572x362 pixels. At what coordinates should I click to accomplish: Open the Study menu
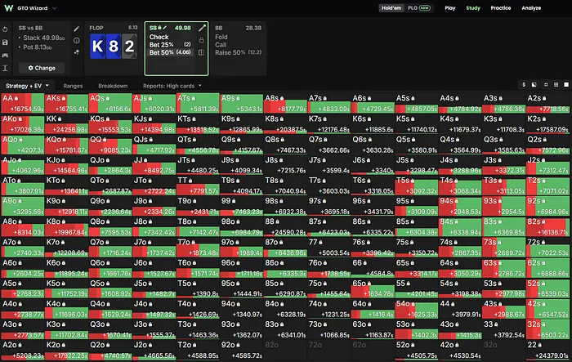tap(473, 8)
